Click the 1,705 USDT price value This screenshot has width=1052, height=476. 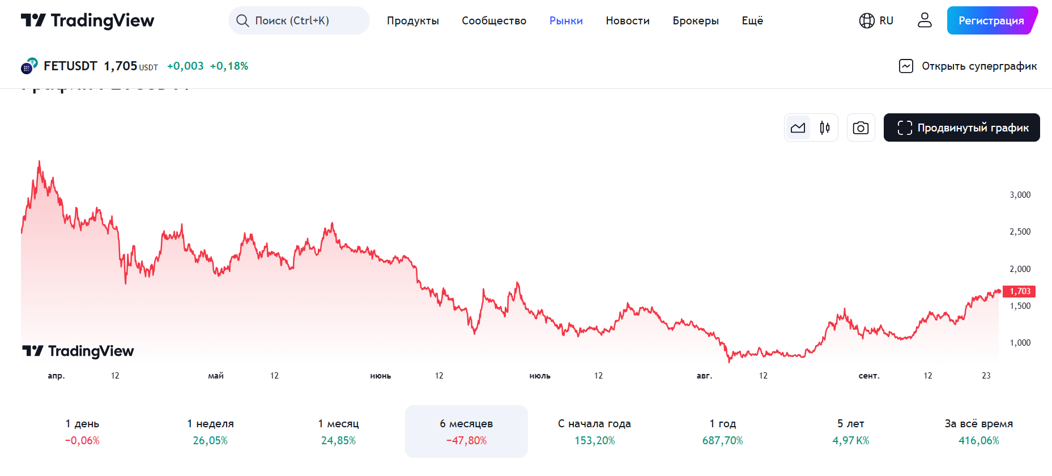coord(131,66)
